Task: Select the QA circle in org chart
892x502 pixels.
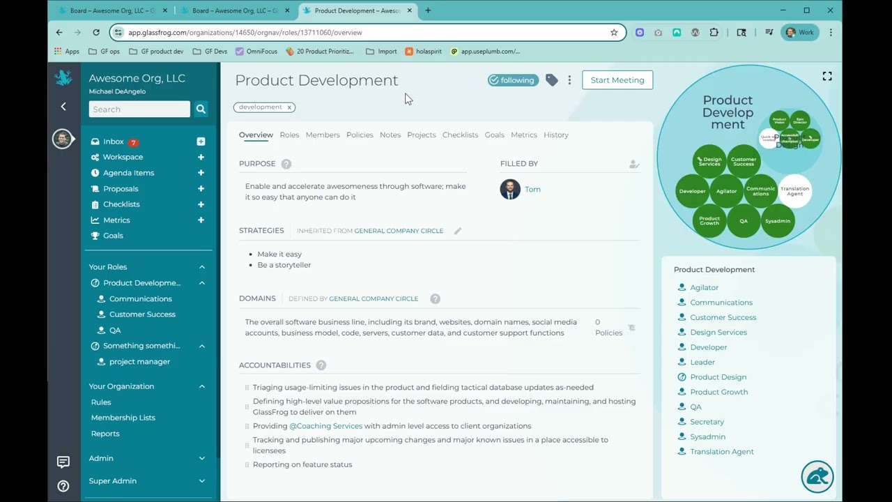Action: pos(744,221)
